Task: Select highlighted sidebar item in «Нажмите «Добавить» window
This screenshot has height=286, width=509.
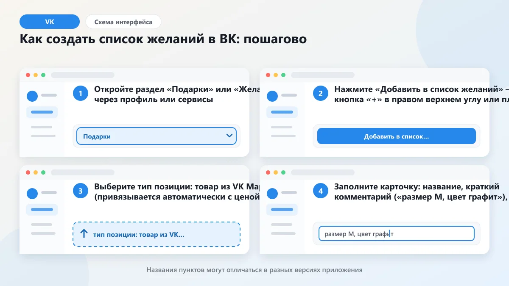Action: pyautogui.click(x=282, y=112)
